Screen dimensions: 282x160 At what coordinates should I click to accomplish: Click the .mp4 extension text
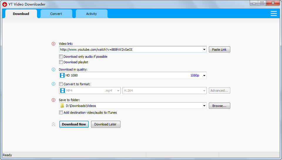coord(108,91)
